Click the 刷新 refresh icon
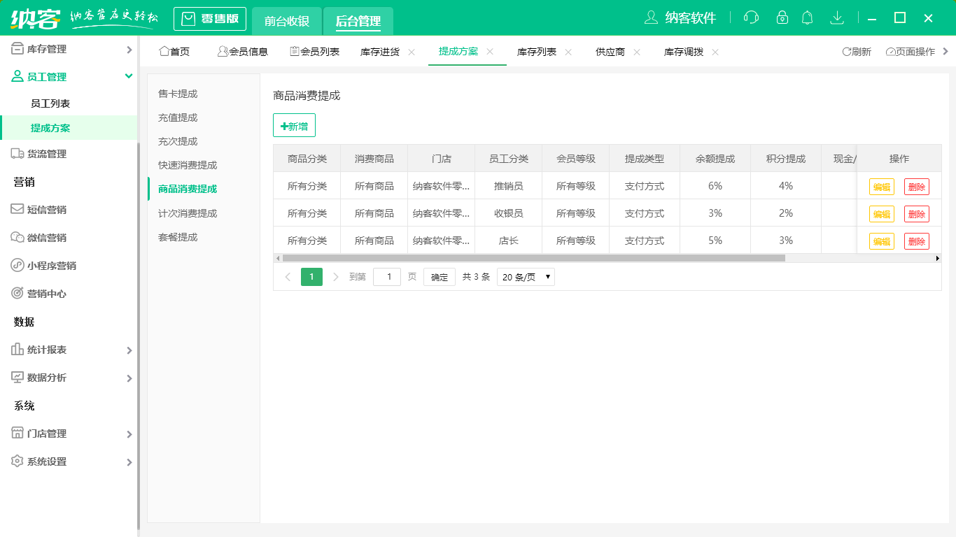This screenshot has width=956, height=537. [x=855, y=51]
